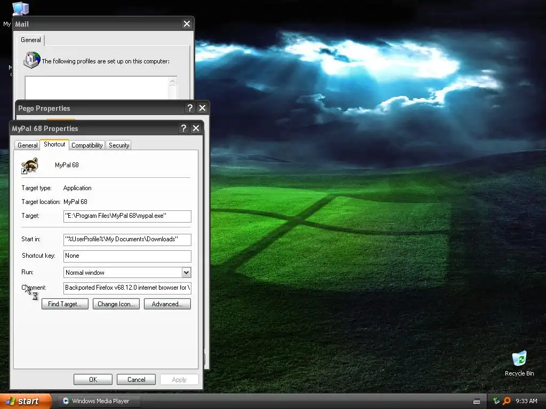
Task: Open the Advanced shortcut settings
Action: pyautogui.click(x=167, y=304)
